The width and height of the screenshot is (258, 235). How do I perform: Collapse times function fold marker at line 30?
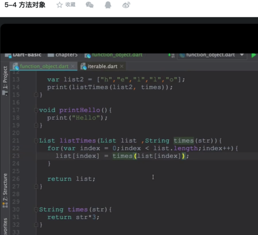[36, 210]
